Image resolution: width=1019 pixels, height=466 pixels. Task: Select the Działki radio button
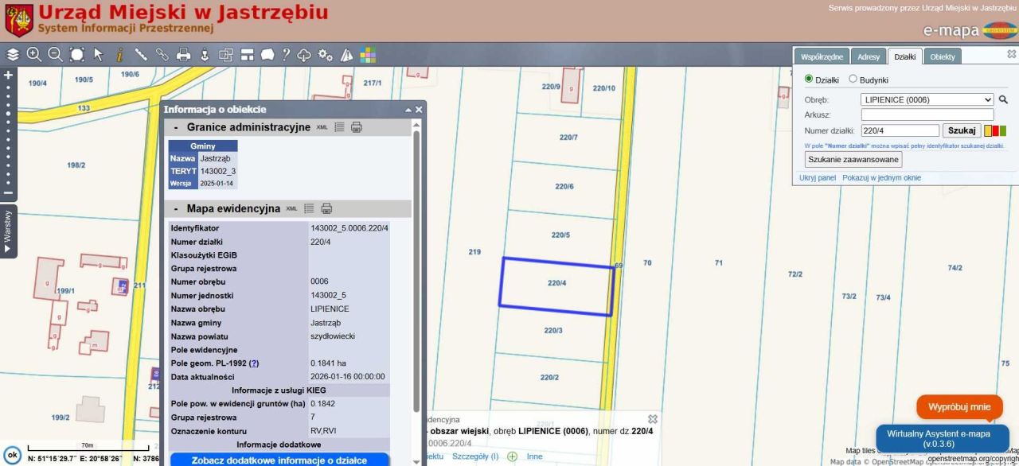coord(810,80)
